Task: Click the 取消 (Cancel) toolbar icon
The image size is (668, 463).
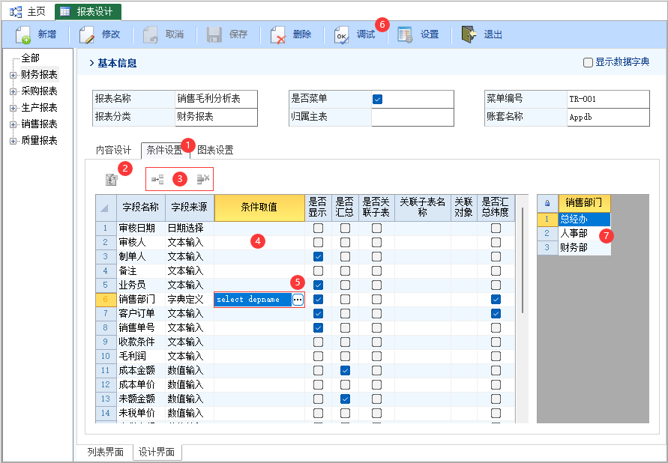Action: [x=151, y=35]
